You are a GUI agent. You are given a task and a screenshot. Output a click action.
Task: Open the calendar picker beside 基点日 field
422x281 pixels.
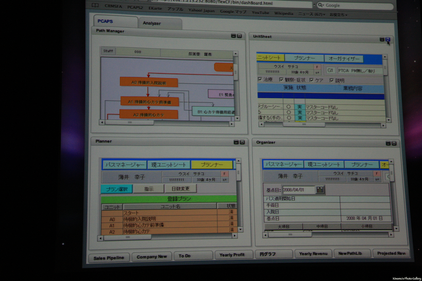(x=320, y=190)
